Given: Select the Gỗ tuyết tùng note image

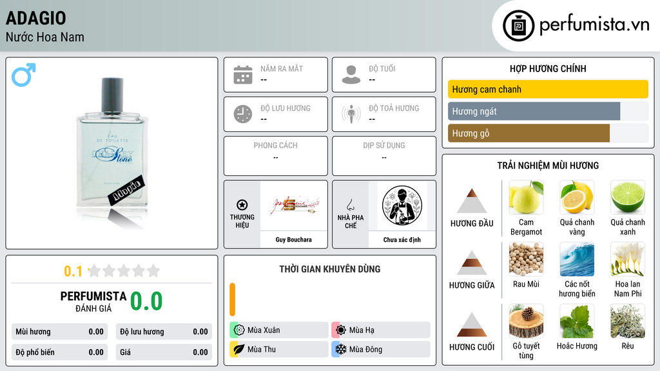Looking at the screenshot, I should (526, 321).
